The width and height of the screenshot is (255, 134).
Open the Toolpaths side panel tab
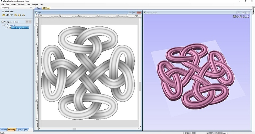pos(254,11)
